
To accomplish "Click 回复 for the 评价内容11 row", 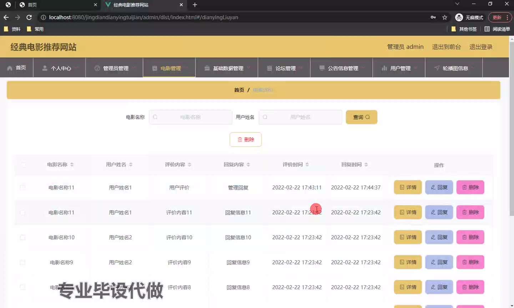I will point(439,212).
